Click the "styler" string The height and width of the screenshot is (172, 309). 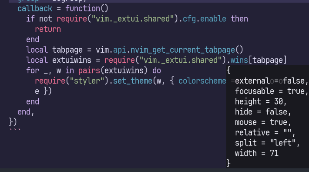coord(87,81)
